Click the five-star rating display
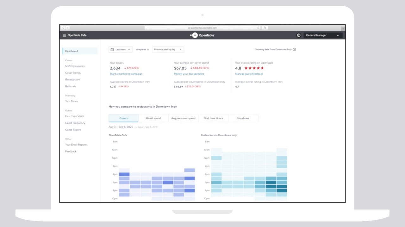This screenshot has height=227, width=405. point(254,68)
